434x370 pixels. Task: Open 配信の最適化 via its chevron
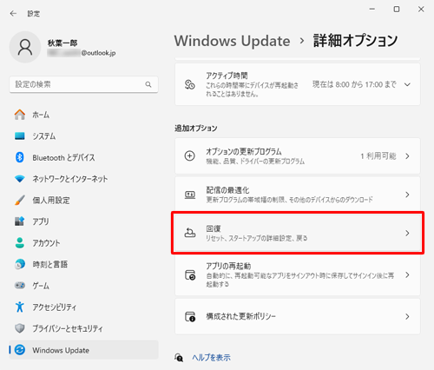(407, 195)
